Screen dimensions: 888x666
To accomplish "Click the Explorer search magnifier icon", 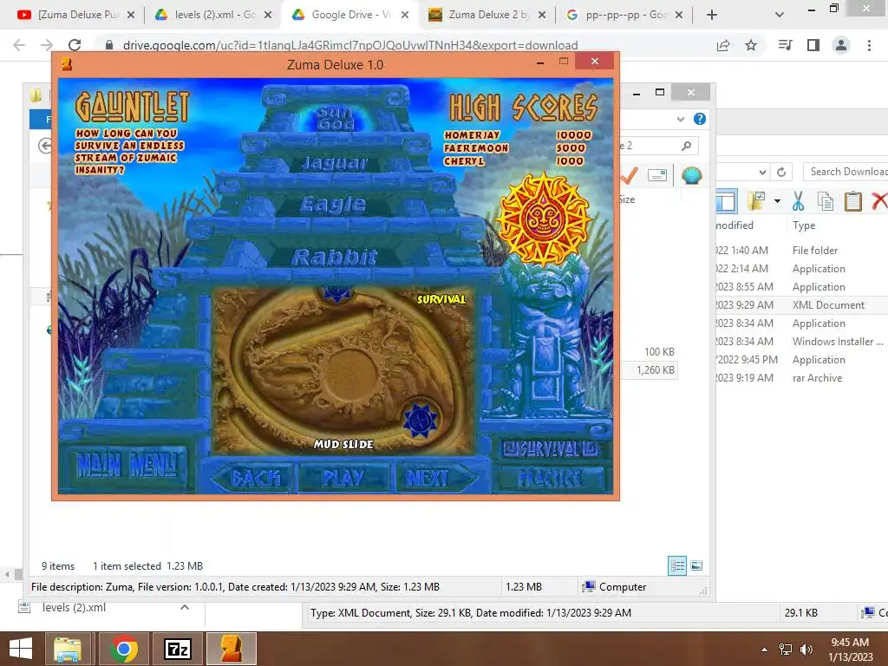I will point(687,146).
